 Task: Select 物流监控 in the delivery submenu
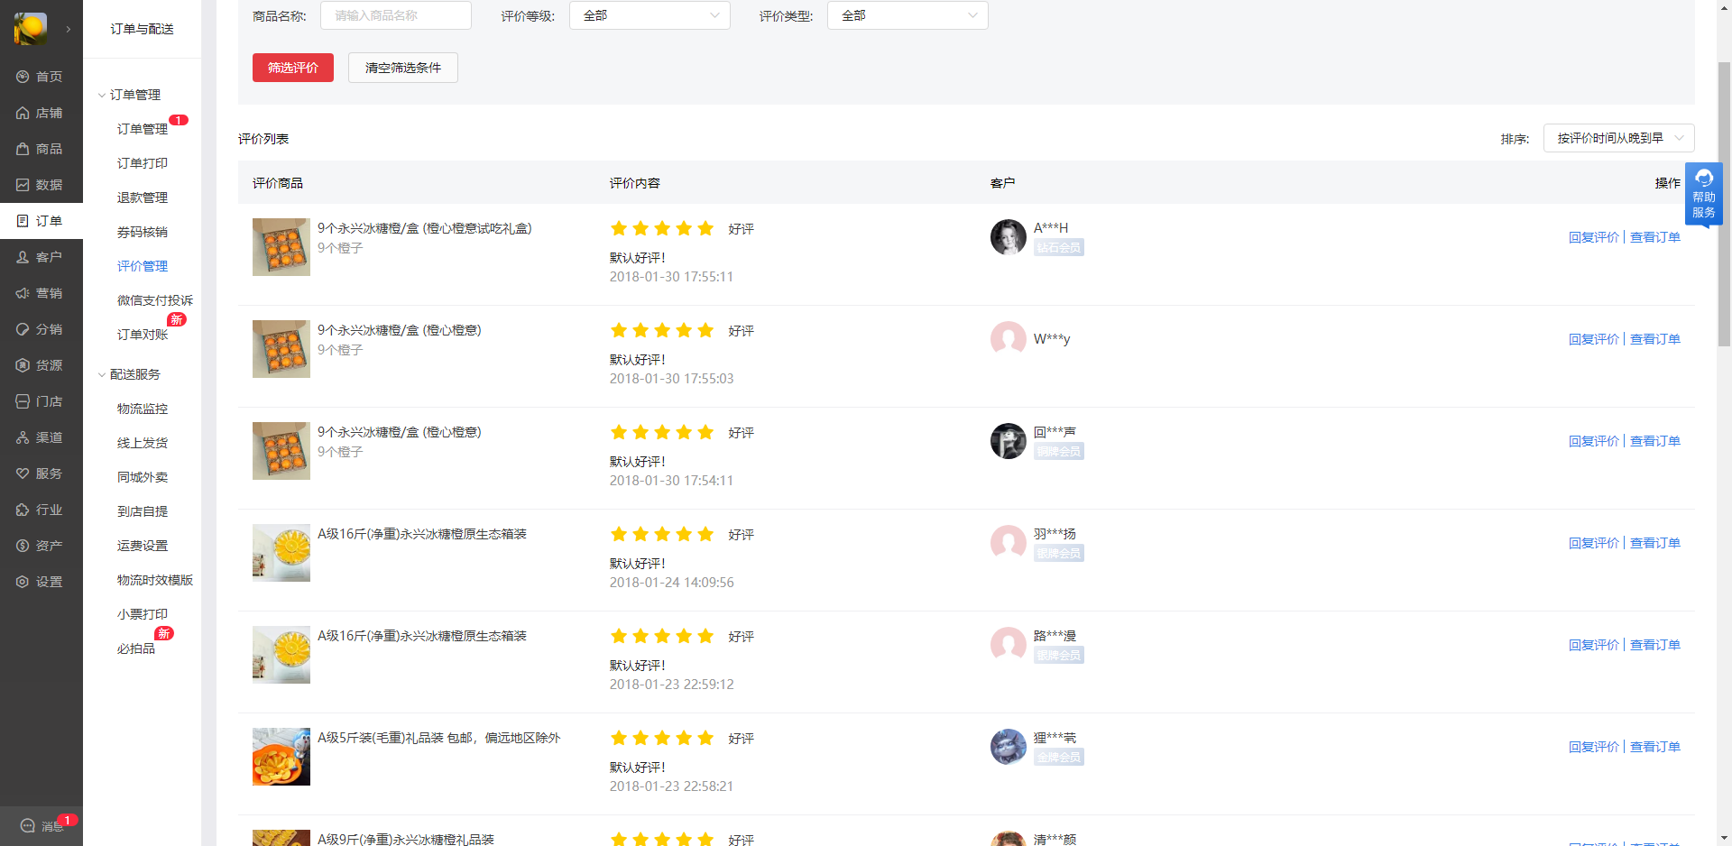coord(143,409)
